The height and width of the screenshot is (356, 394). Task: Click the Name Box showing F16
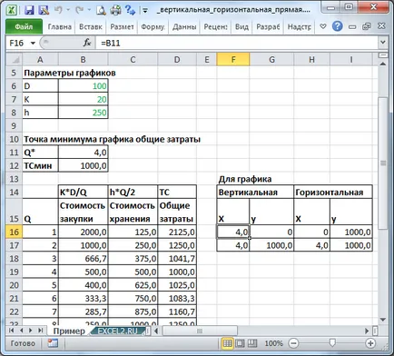tap(17, 44)
